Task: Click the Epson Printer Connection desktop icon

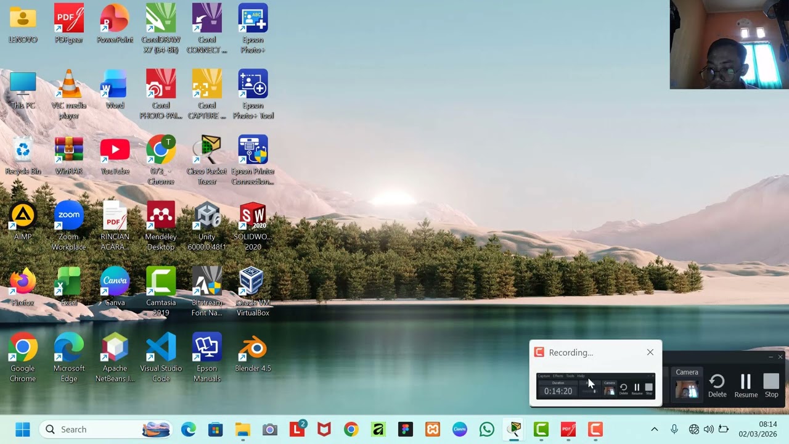Action: pos(253,160)
